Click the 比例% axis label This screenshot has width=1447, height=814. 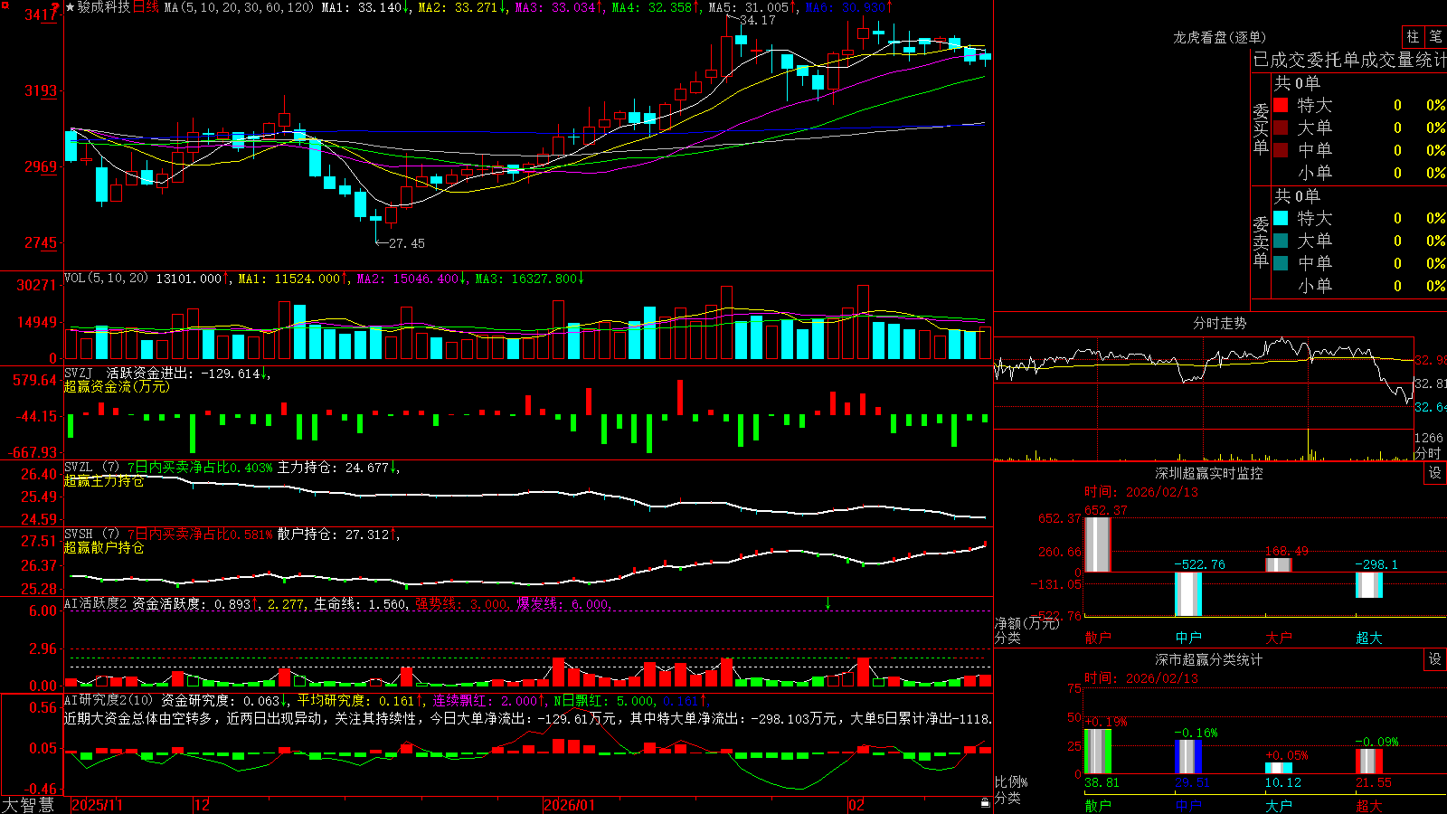click(x=1011, y=781)
